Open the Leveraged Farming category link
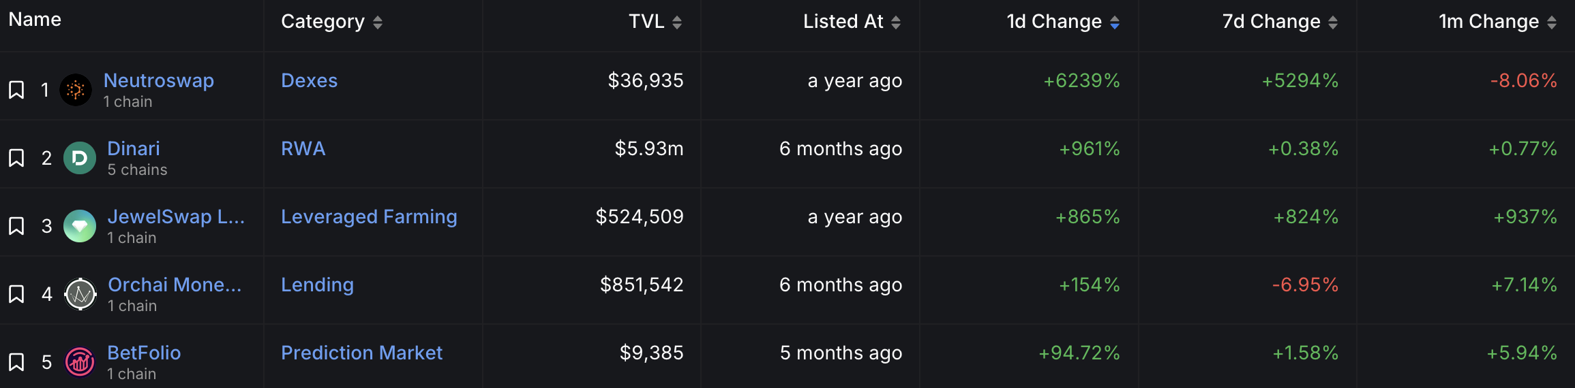Viewport: 1575px width, 388px height. pyautogui.click(x=369, y=216)
